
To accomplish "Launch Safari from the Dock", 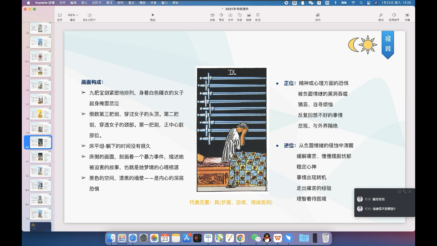I will pos(133,238).
